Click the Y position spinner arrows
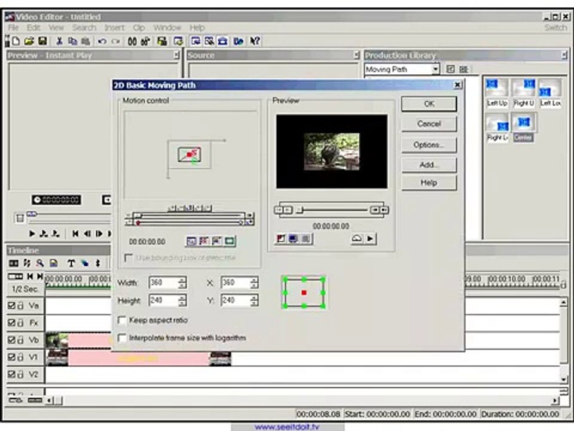 tap(254, 300)
